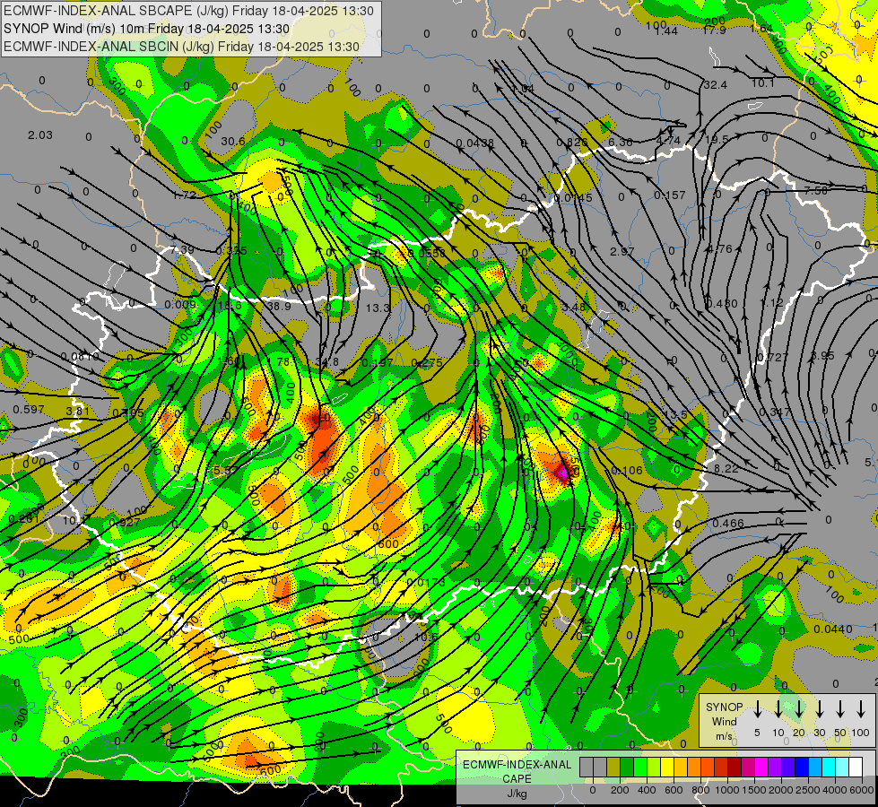The width and height of the screenshot is (878, 807).
Task: Click the 'SYNOP Wind m/s' legend title
Action: (x=724, y=721)
